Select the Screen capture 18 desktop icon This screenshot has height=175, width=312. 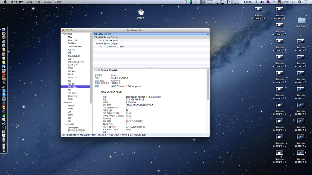[280, 153]
